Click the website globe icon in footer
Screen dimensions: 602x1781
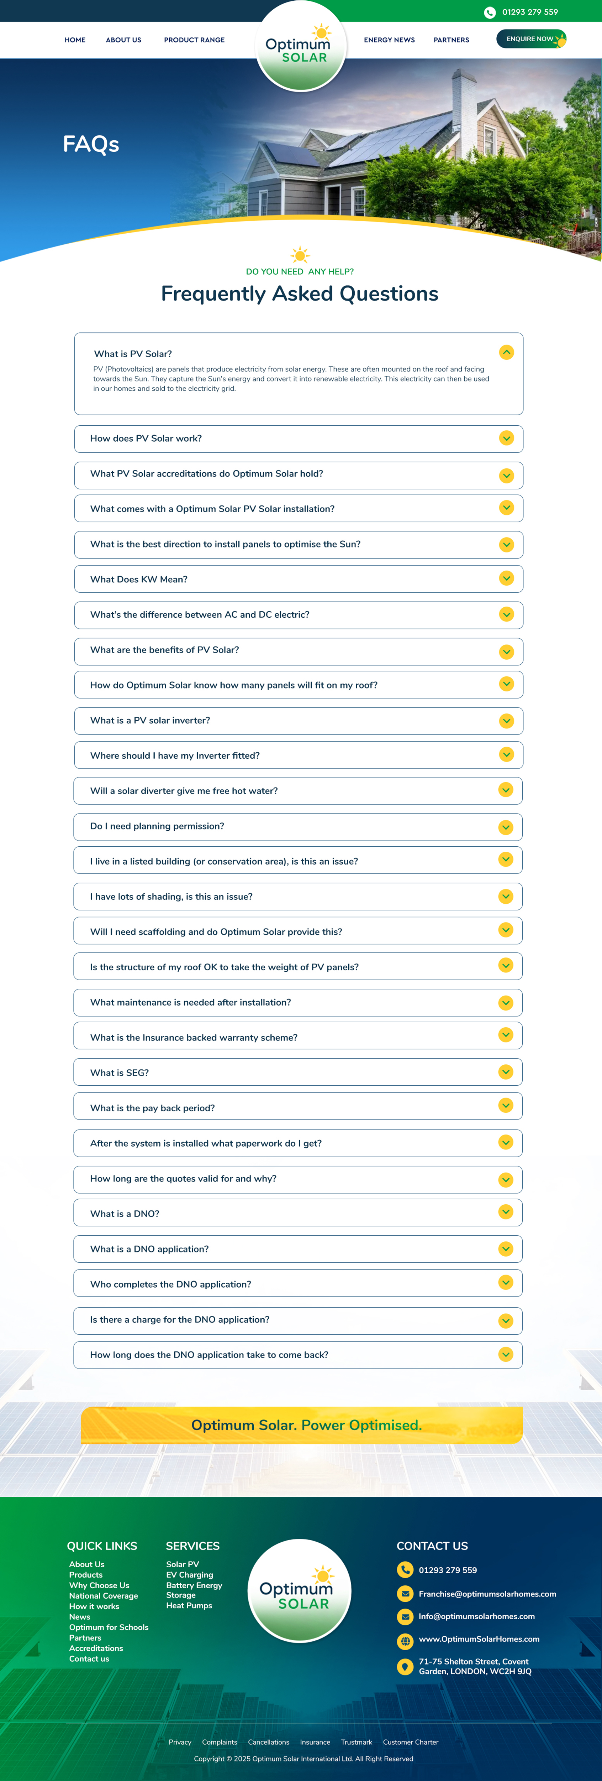[x=405, y=1639]
